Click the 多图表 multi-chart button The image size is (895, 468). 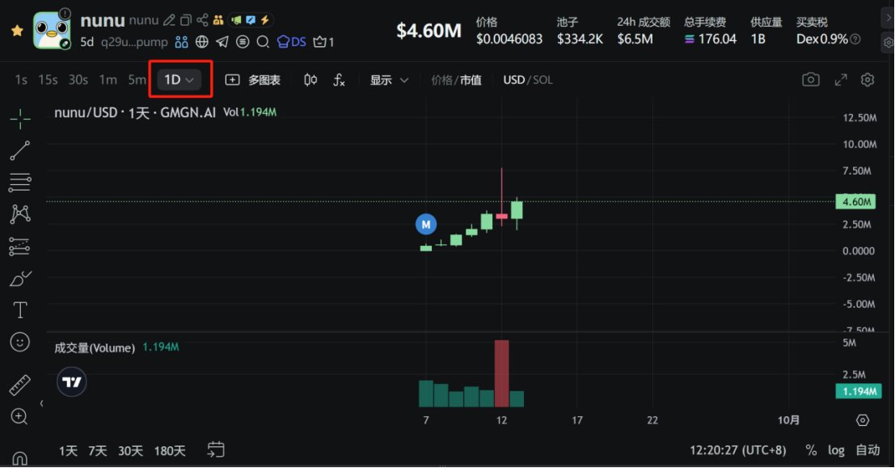tap(253, 80)
